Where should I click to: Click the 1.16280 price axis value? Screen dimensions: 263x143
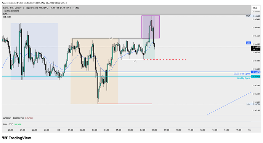coord(256,111)
